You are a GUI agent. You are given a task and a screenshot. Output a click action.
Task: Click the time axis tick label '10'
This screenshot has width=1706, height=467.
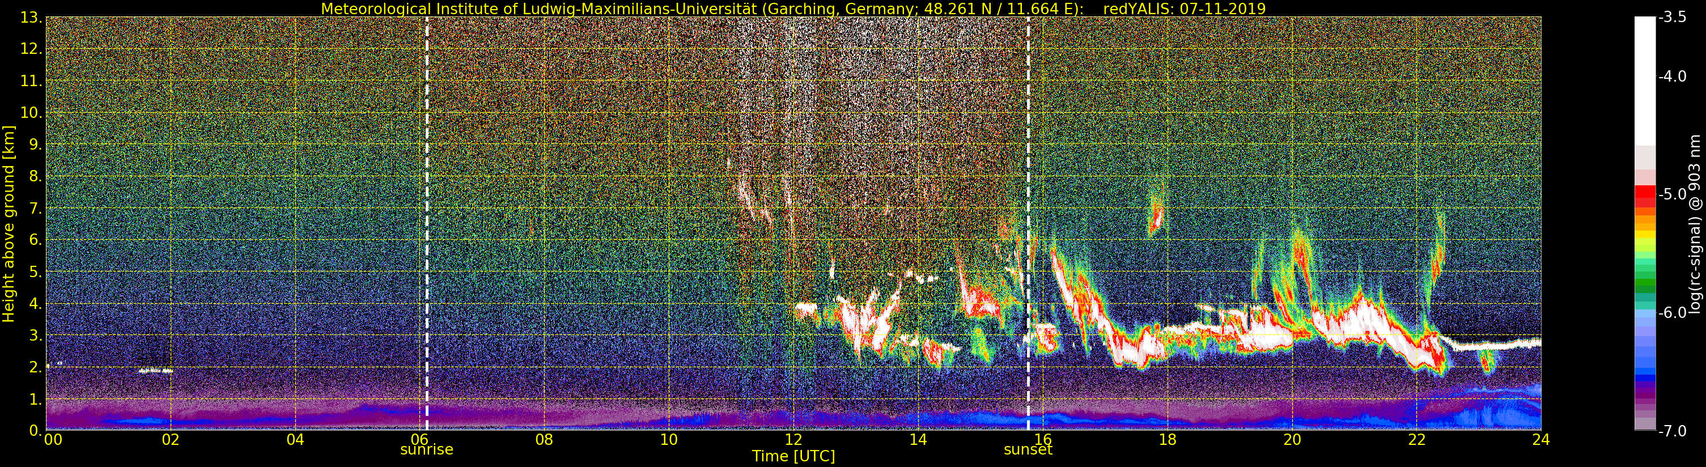pyautogui.click(x=669, y=440)
